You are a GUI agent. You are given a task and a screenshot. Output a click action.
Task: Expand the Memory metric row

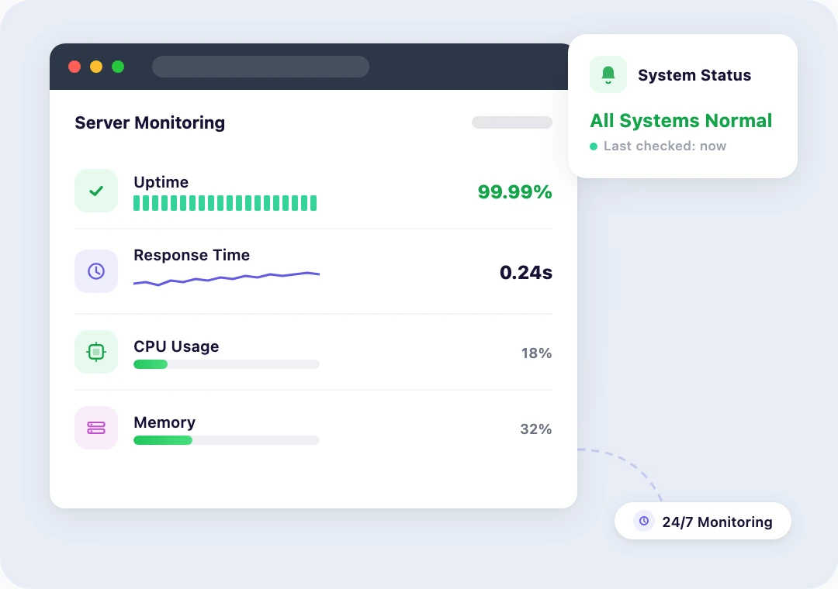click(x=313, y=429)
